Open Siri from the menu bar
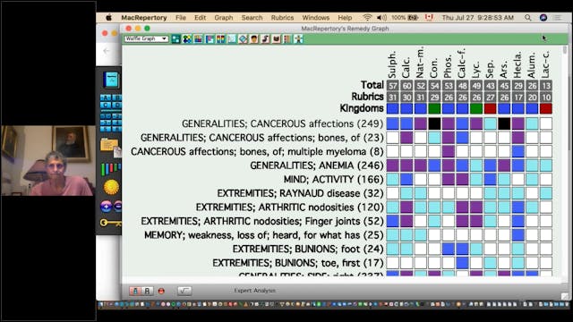 coord(543,18)
